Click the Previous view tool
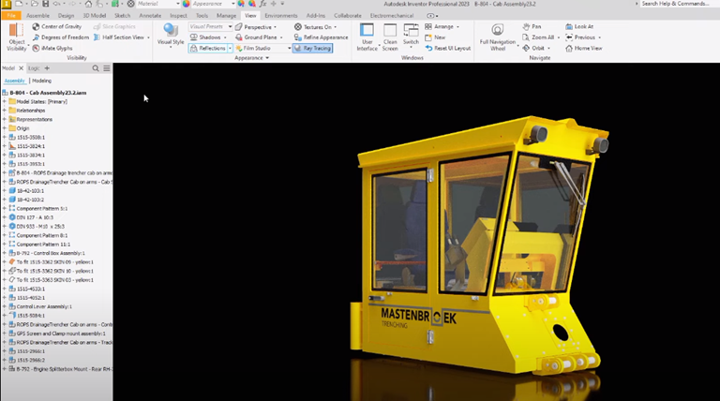This screenshot has width=720, height=401. pos(580,37)
